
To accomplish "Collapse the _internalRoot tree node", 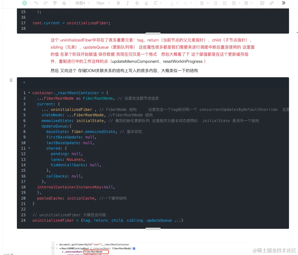I will click(x=62, y=252).
